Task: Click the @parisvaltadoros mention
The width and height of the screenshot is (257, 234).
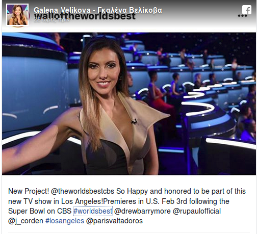Action: tap(114, 221)
